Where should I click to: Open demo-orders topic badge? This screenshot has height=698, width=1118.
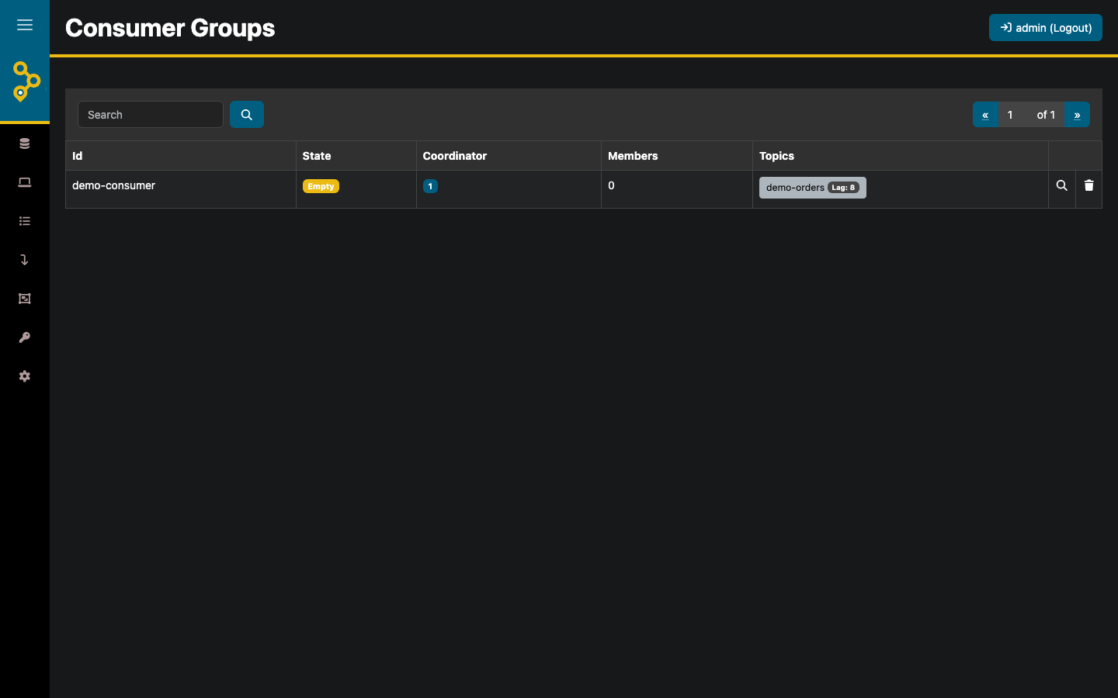813,188
